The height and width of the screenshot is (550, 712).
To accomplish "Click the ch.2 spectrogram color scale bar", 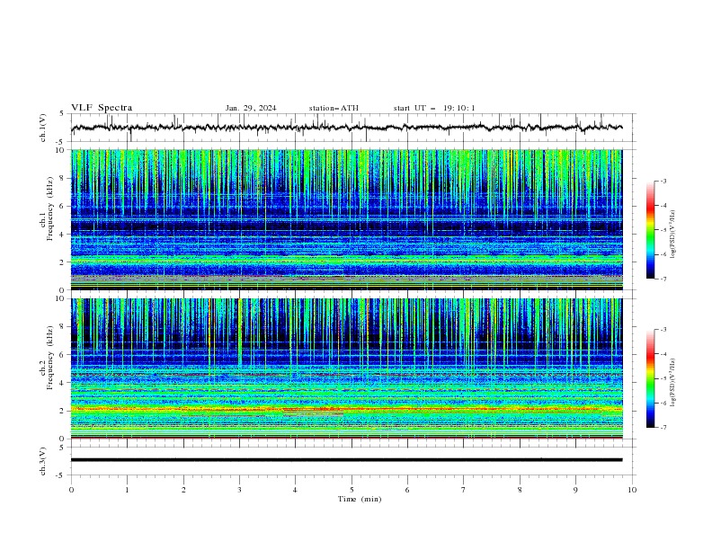I will click(650, 378).
